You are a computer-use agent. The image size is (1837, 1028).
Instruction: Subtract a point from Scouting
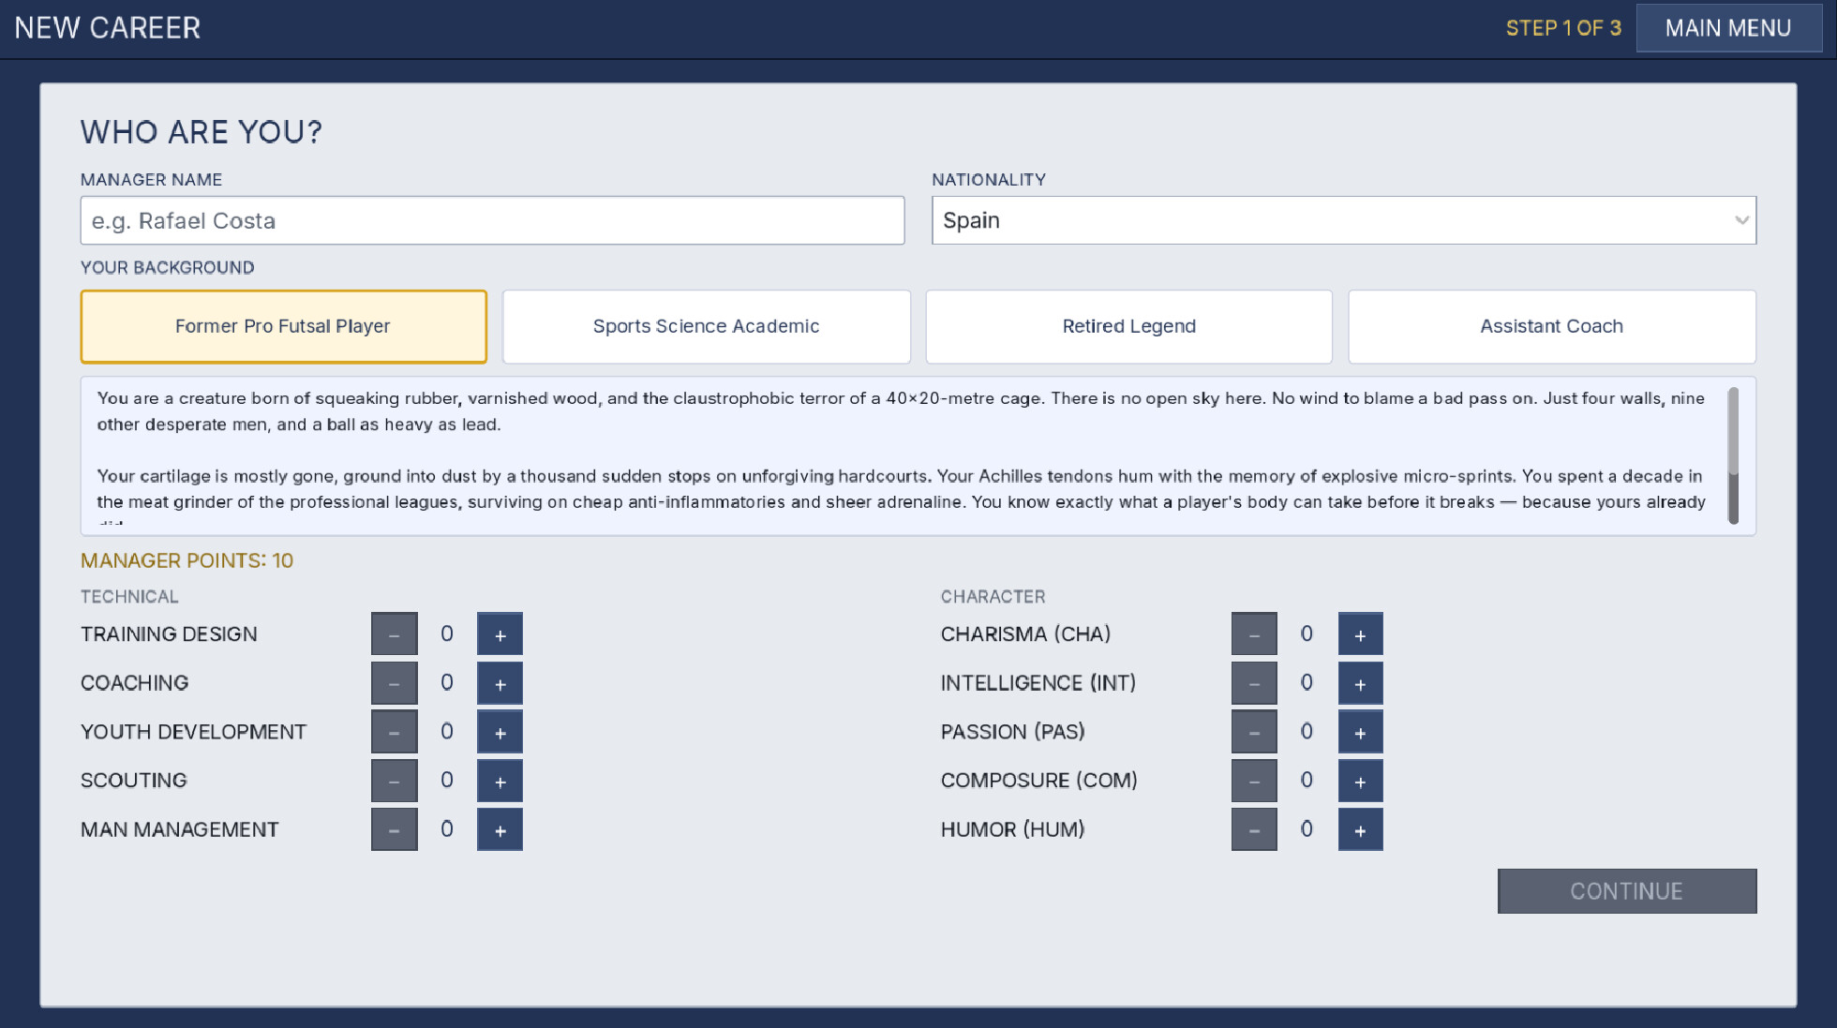pyautogui.click(x=394, y=781)
